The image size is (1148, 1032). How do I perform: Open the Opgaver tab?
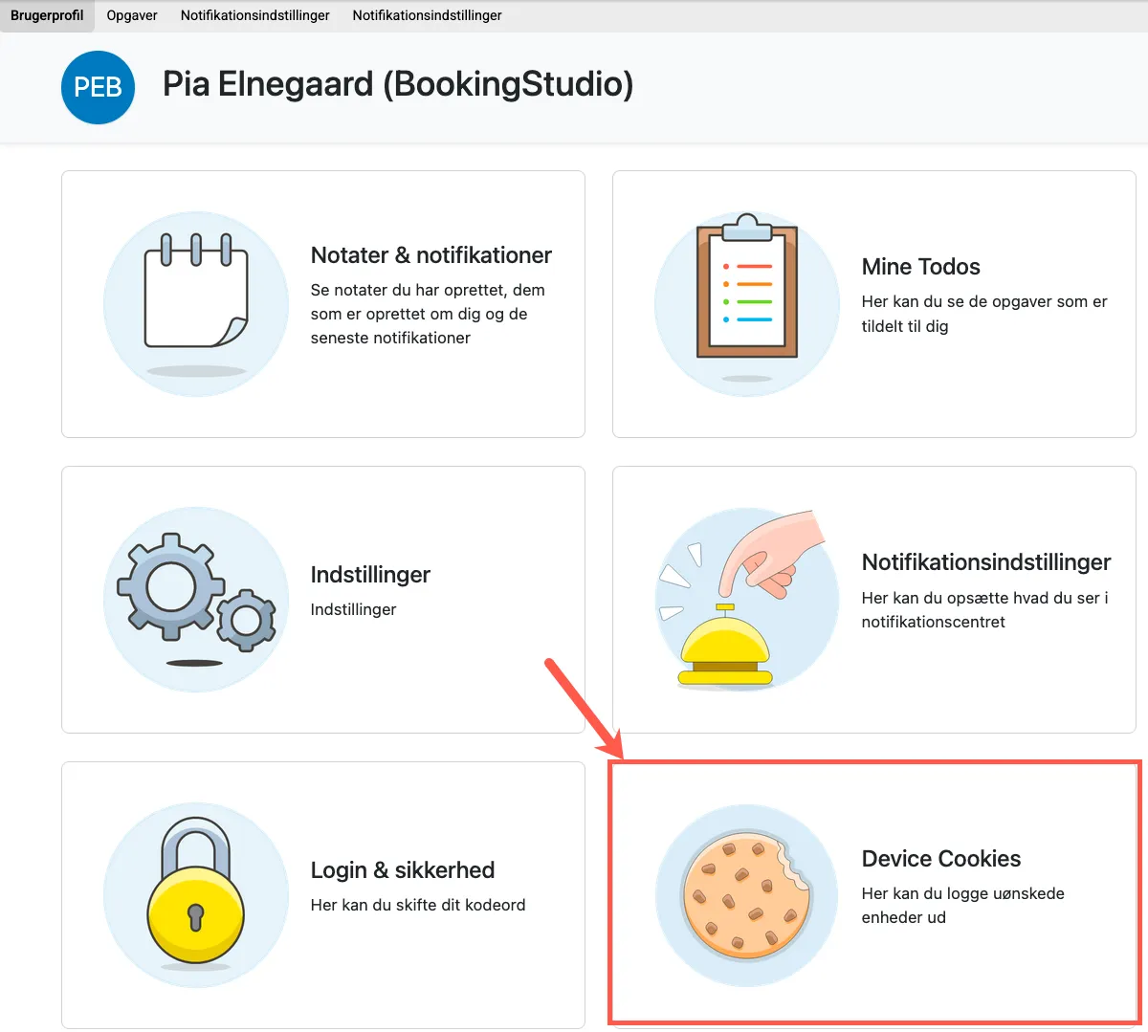click(x=131, y=15)
